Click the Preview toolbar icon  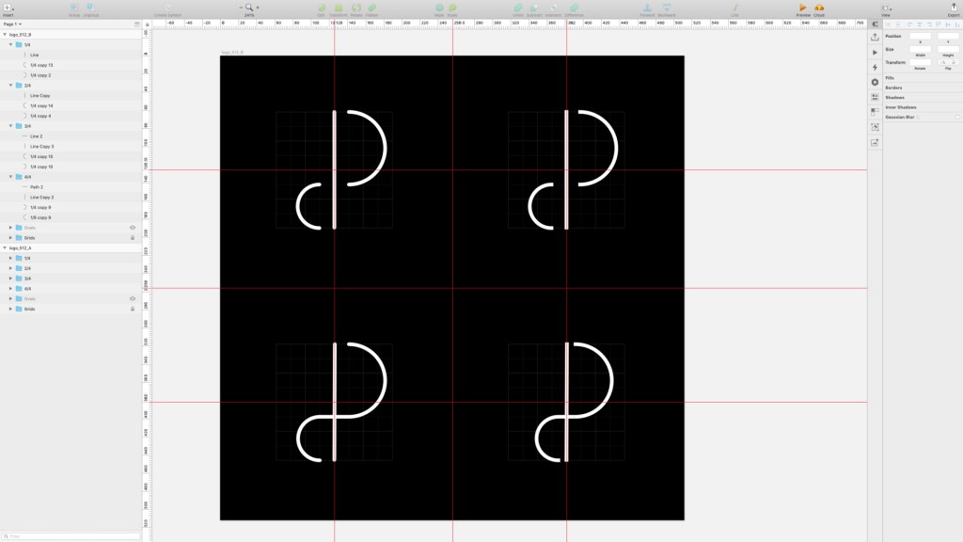point(803,8)
